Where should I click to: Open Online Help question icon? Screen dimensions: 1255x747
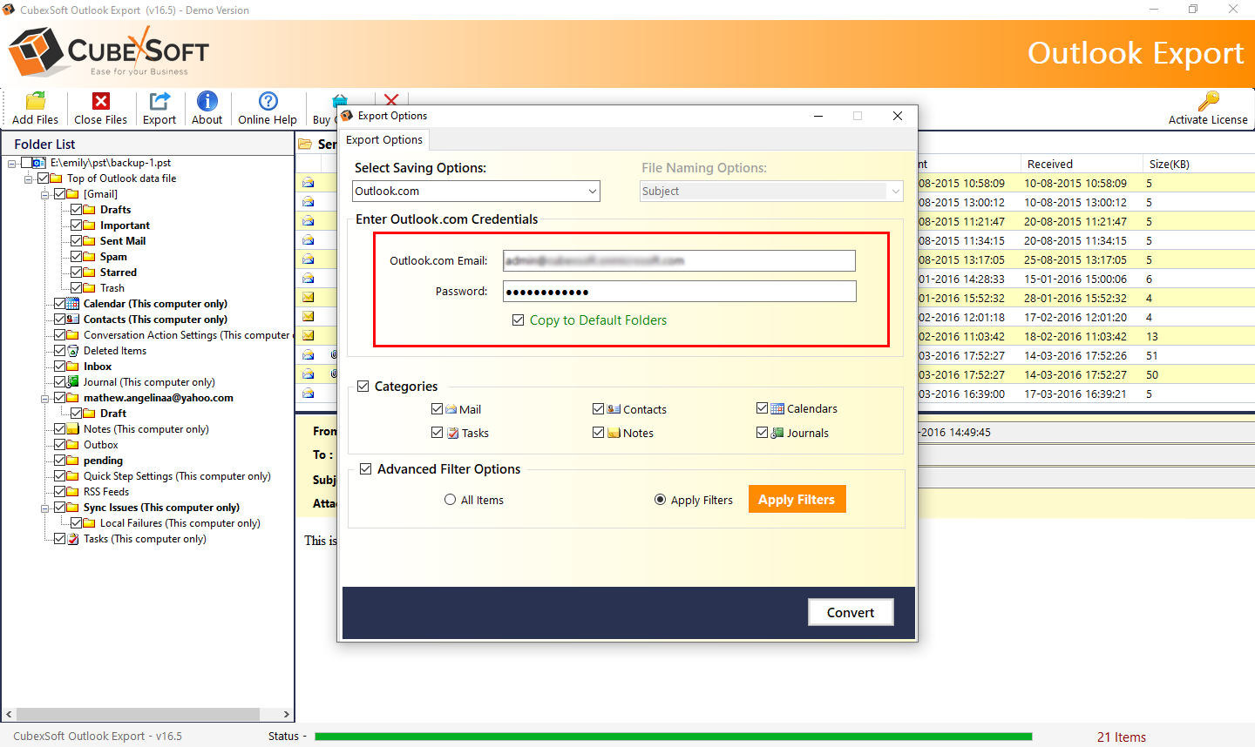click(x=268, y=101)
